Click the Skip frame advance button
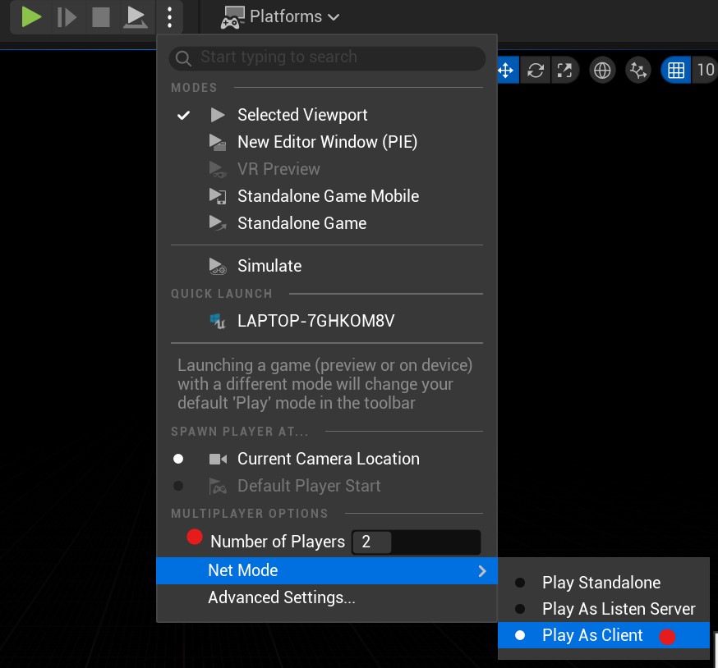 click(67, 17)
